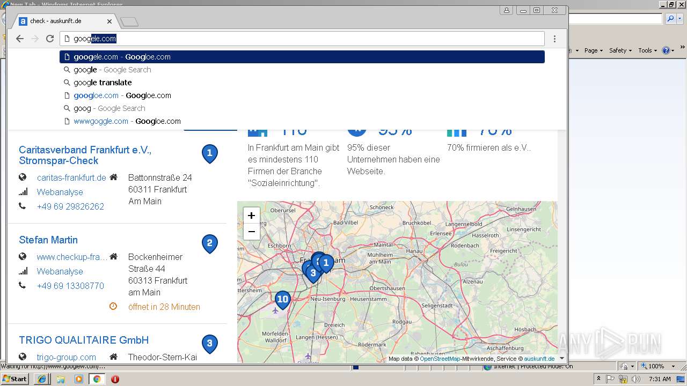Click the red taskbar application icon
Screen dimensions: 687x386
point(115,379)
